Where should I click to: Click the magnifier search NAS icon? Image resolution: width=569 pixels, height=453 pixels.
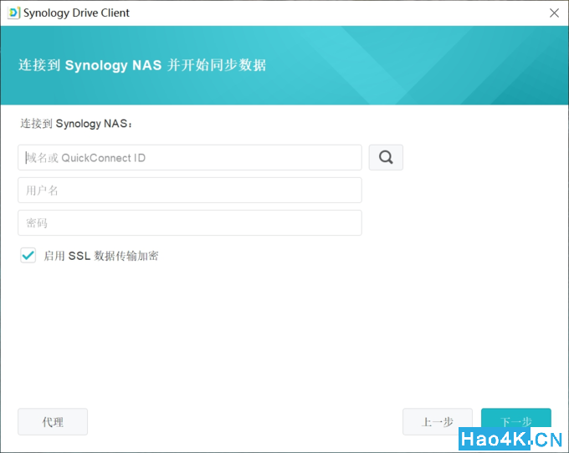[x=386, y=157]
